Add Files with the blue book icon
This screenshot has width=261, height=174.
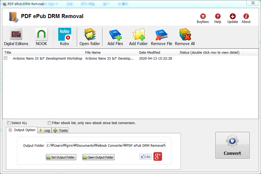click(115, 37)
